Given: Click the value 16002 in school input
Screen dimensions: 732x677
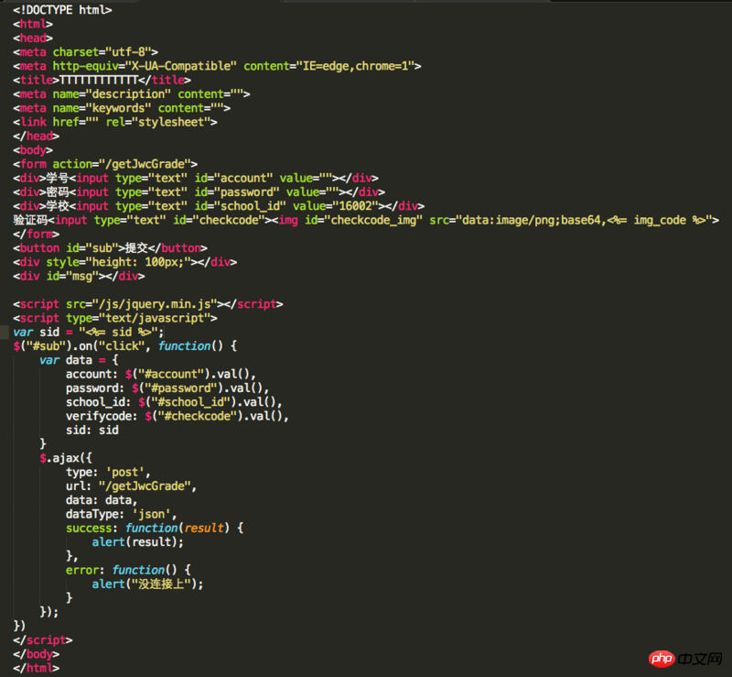Looking at the screenshot, I should tap(349, 206).
